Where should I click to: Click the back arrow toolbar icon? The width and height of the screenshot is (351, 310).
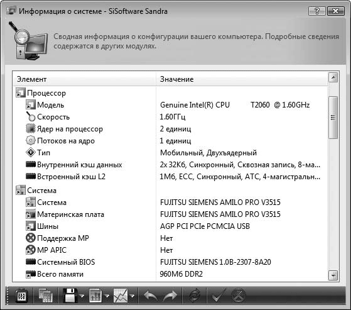click(150, 296)
